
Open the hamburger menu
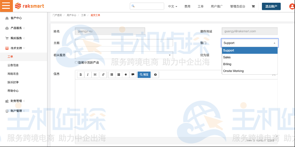[x=6, y=6]
